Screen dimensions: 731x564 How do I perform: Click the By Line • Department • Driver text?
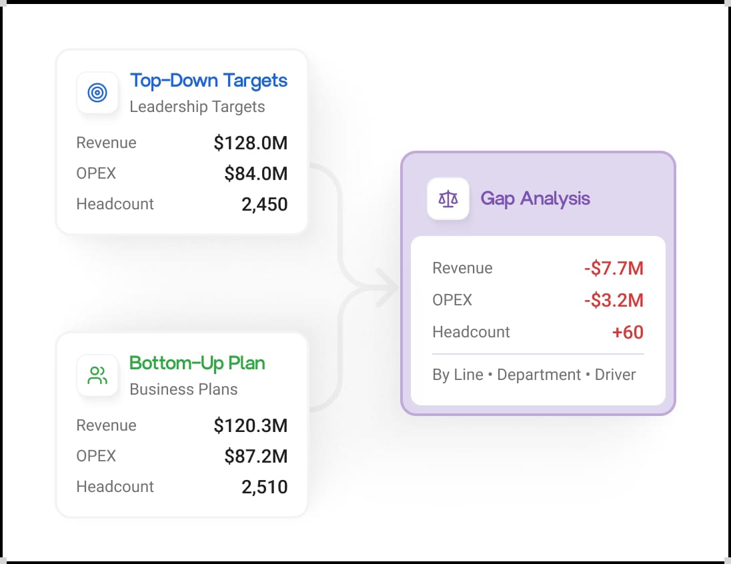click(534, 375)
